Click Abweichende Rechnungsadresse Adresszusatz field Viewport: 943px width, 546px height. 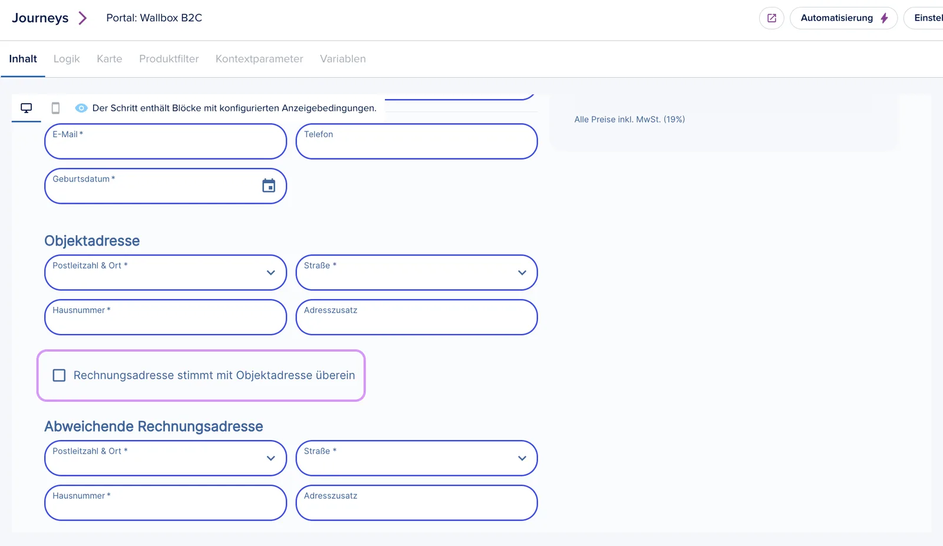(x=417, y=503)
